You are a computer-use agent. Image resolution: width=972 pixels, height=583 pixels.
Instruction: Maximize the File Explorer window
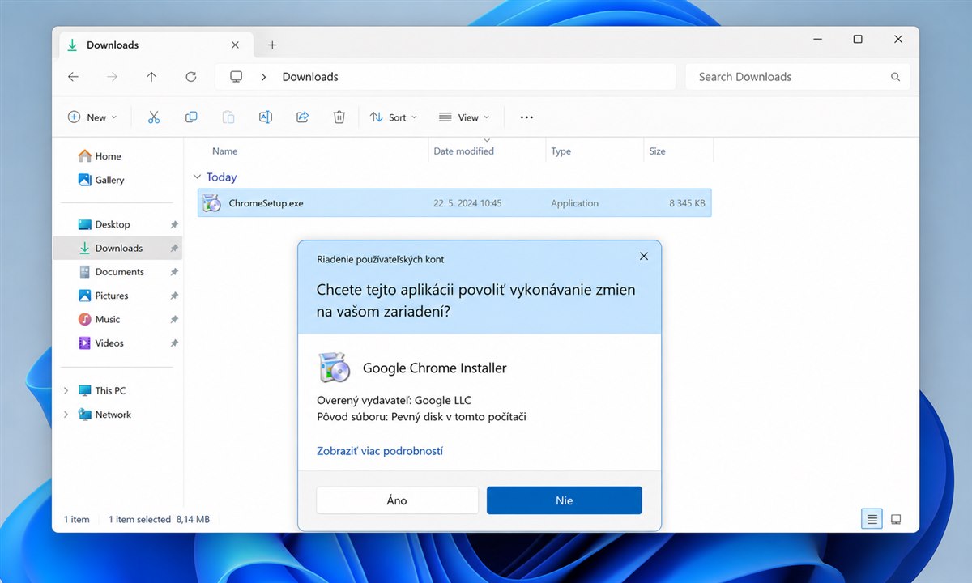point(858,39)
